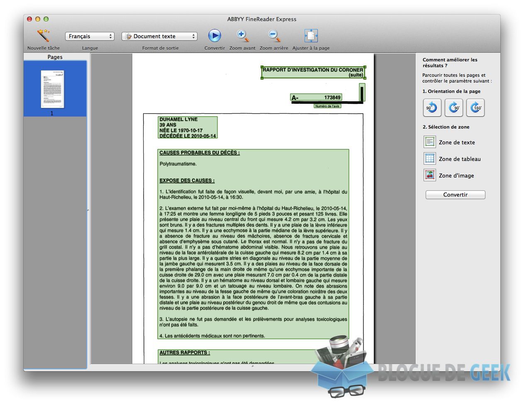Click the AUTRES RAPPORTS heading

[185, 353]
